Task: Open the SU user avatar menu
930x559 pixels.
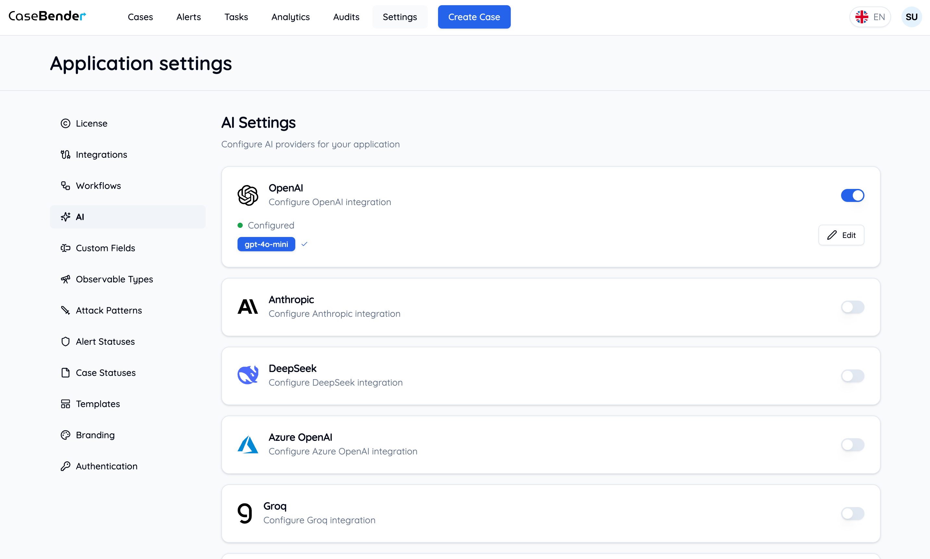Action: click(911, 17)
